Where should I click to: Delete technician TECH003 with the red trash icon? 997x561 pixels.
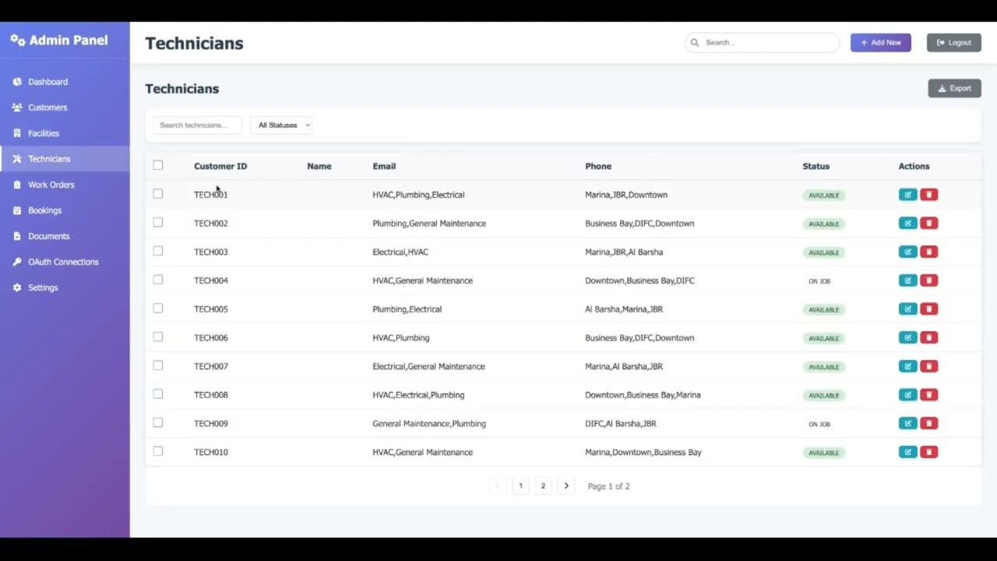pos(928,252)
